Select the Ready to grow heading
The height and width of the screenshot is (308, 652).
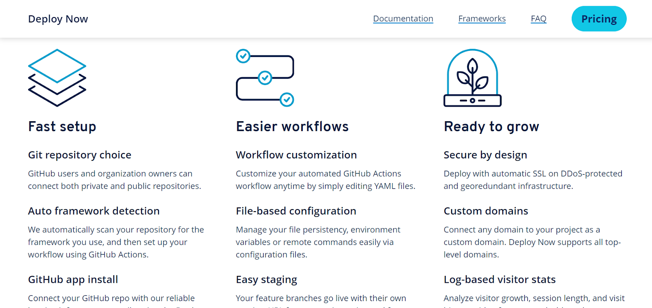491,127
